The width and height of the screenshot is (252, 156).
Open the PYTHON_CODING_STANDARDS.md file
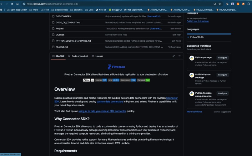(x=73, y=41)
